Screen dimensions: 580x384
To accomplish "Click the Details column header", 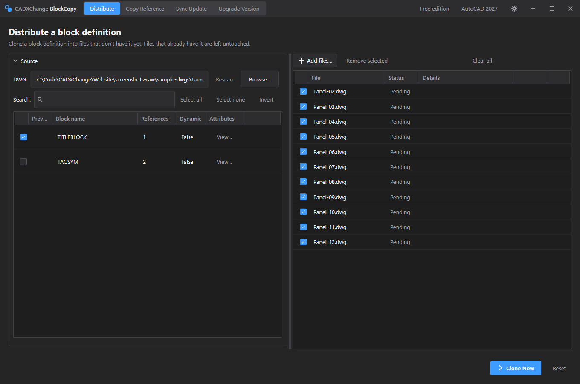I will (x=466, y=78).
